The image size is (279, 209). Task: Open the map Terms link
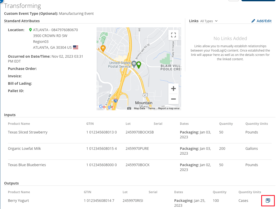[x=152, y=108]
